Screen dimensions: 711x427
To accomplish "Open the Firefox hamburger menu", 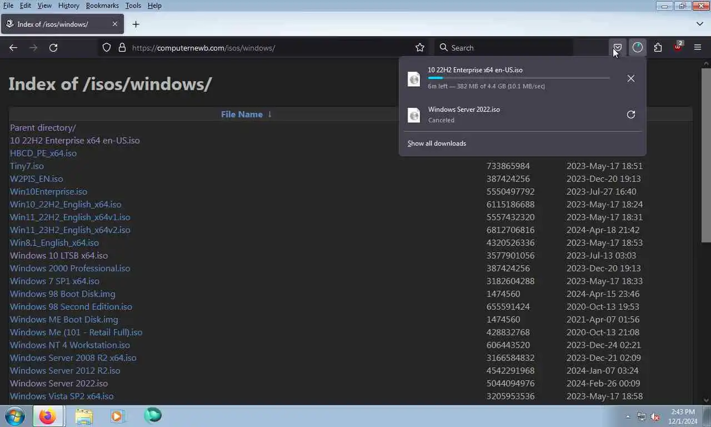I will (698, 48).
